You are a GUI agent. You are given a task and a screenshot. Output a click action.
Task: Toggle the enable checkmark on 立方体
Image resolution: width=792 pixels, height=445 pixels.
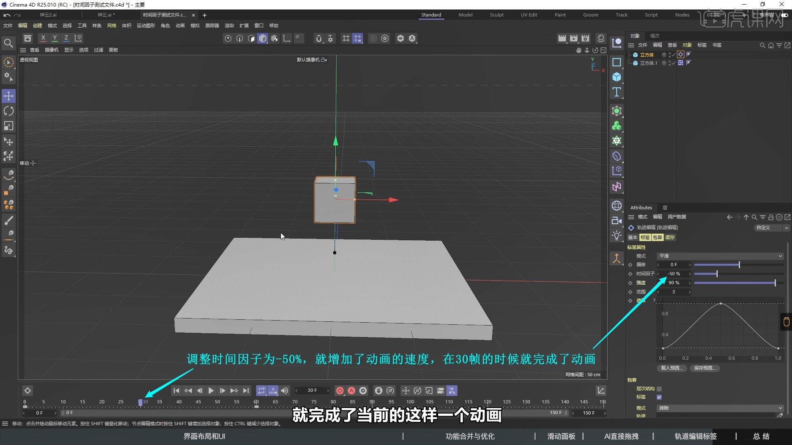[x=672, y=54]
